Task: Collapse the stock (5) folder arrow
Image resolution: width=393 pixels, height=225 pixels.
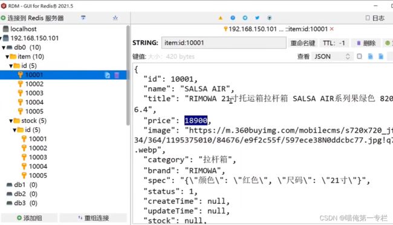Action: tap(11, 121)
